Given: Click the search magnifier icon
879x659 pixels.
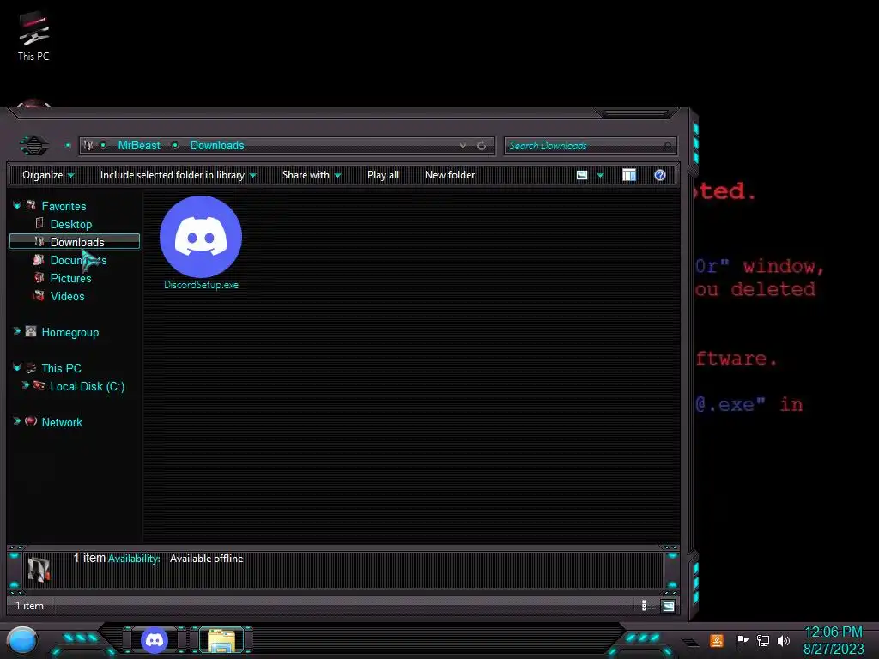Looking at the screenshot, I should [667, 146].
